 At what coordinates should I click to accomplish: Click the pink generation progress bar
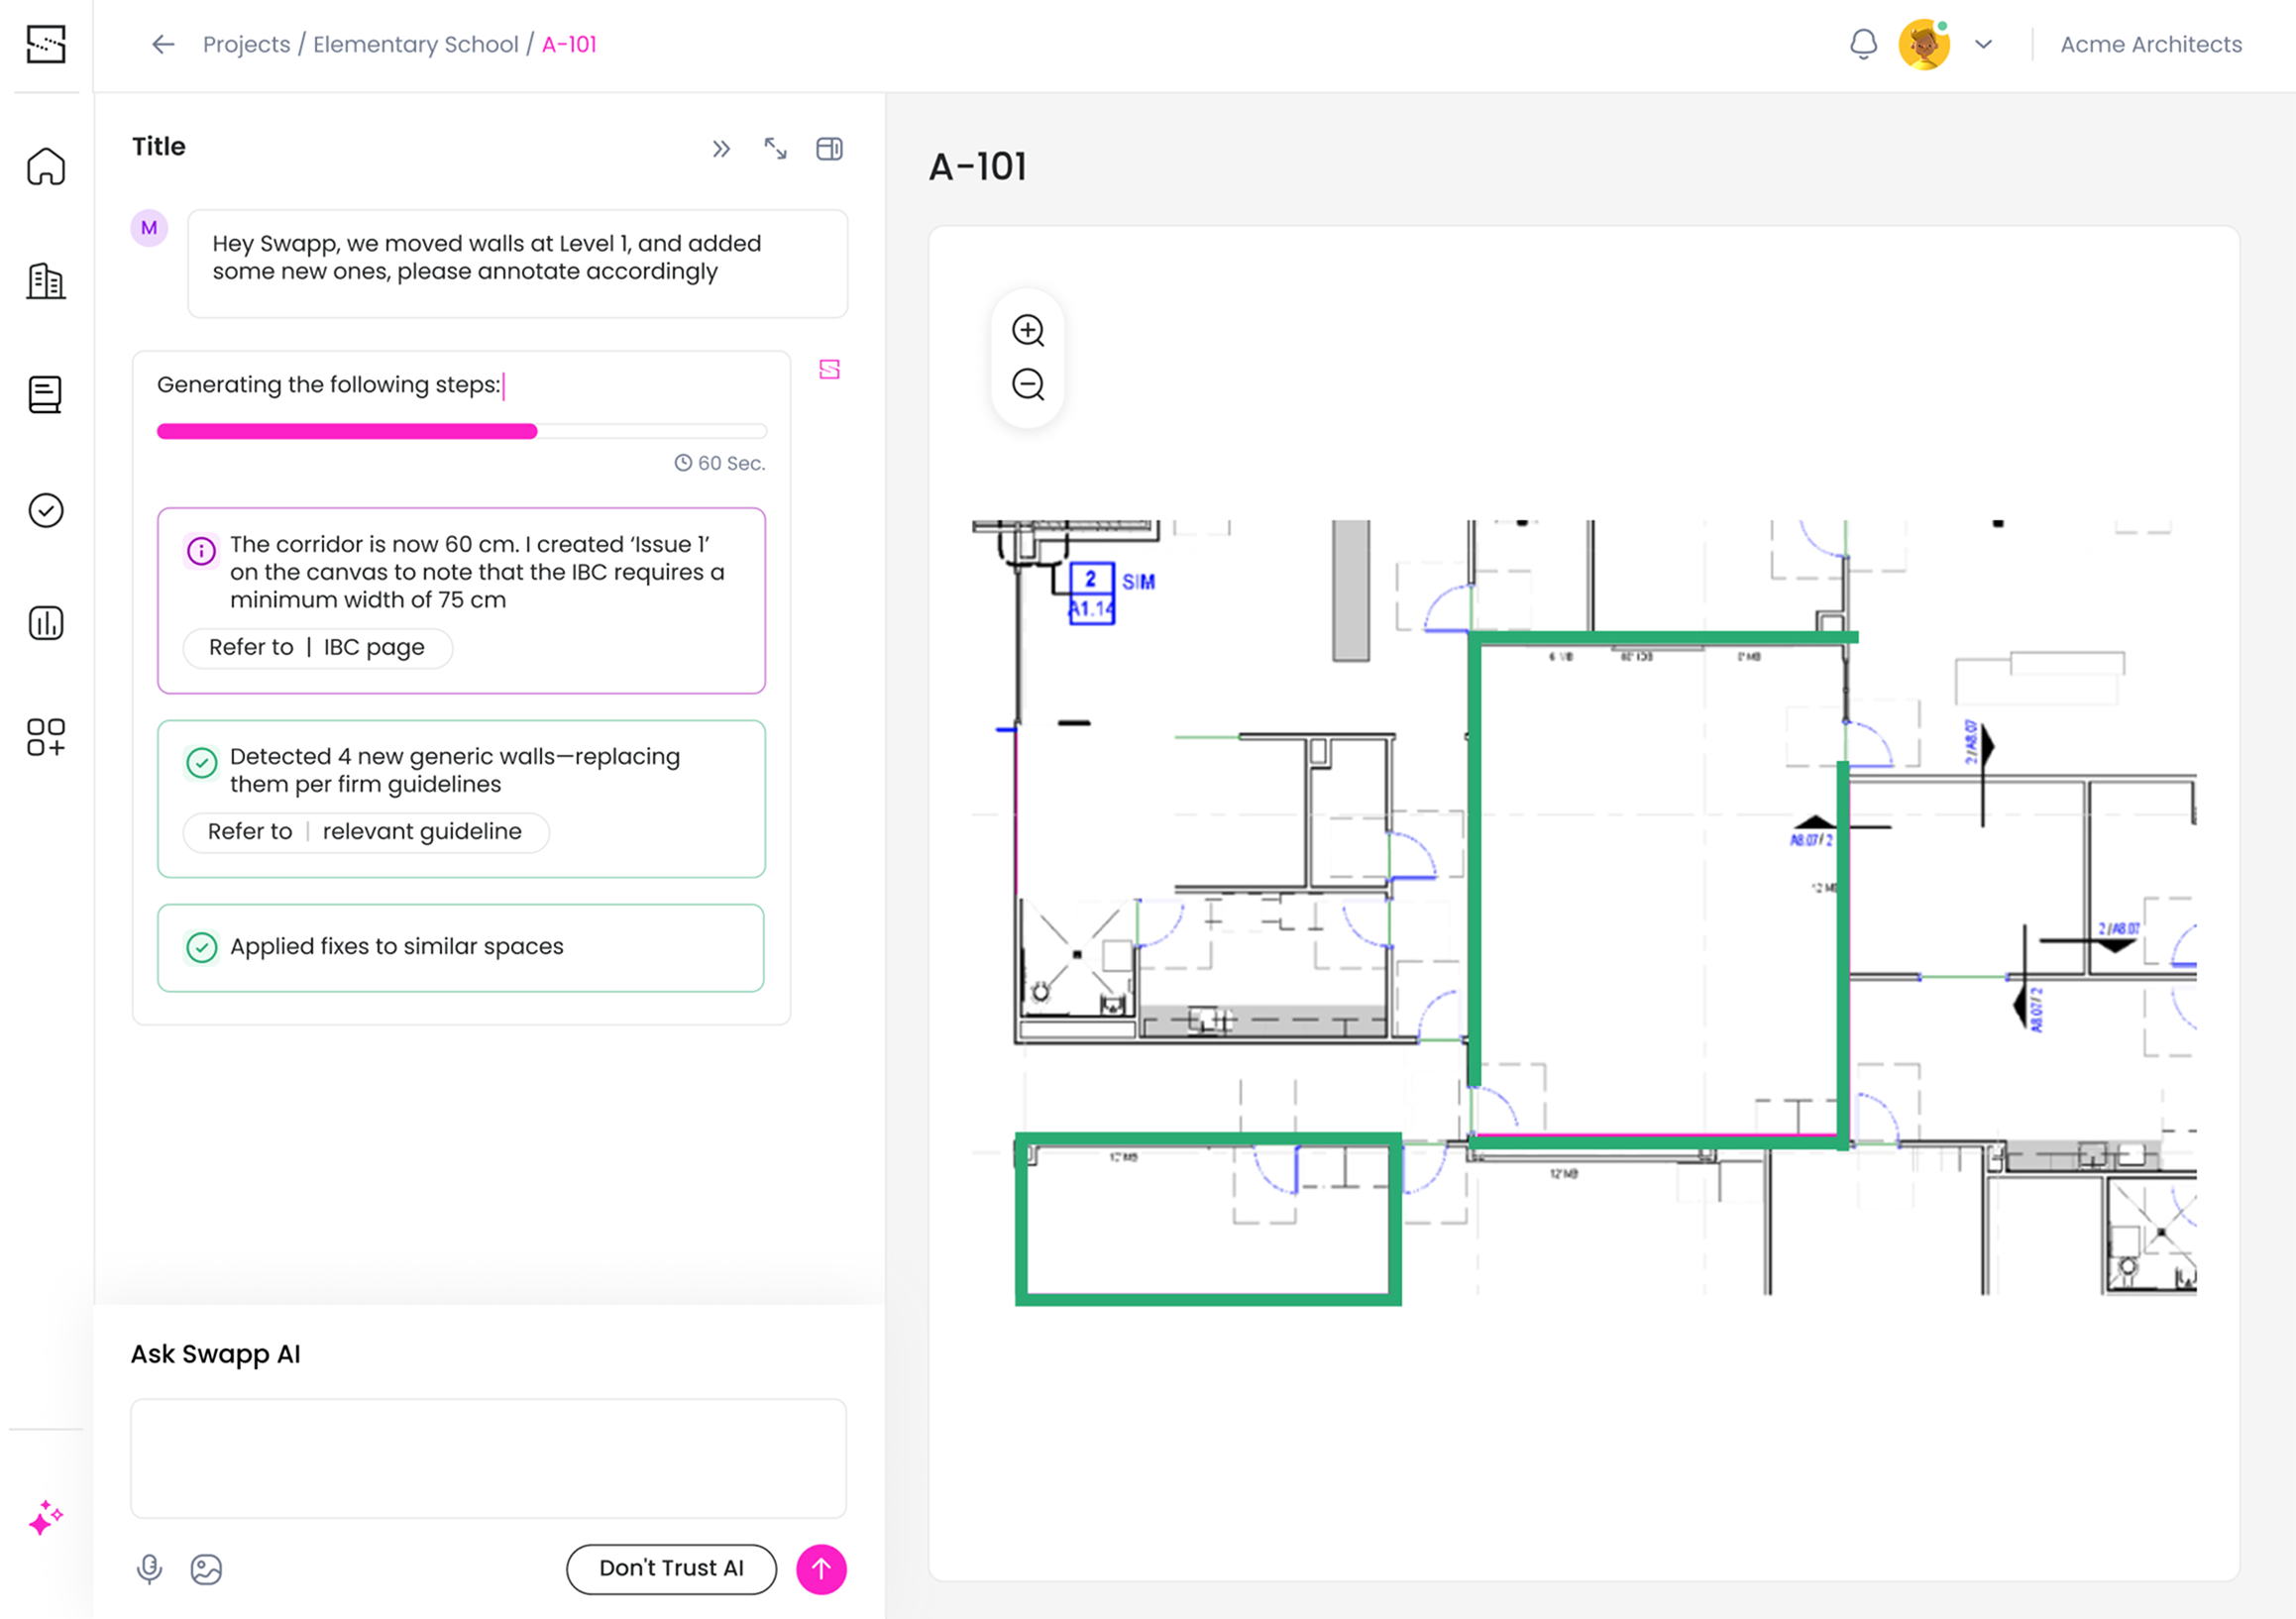click(347, 431)
